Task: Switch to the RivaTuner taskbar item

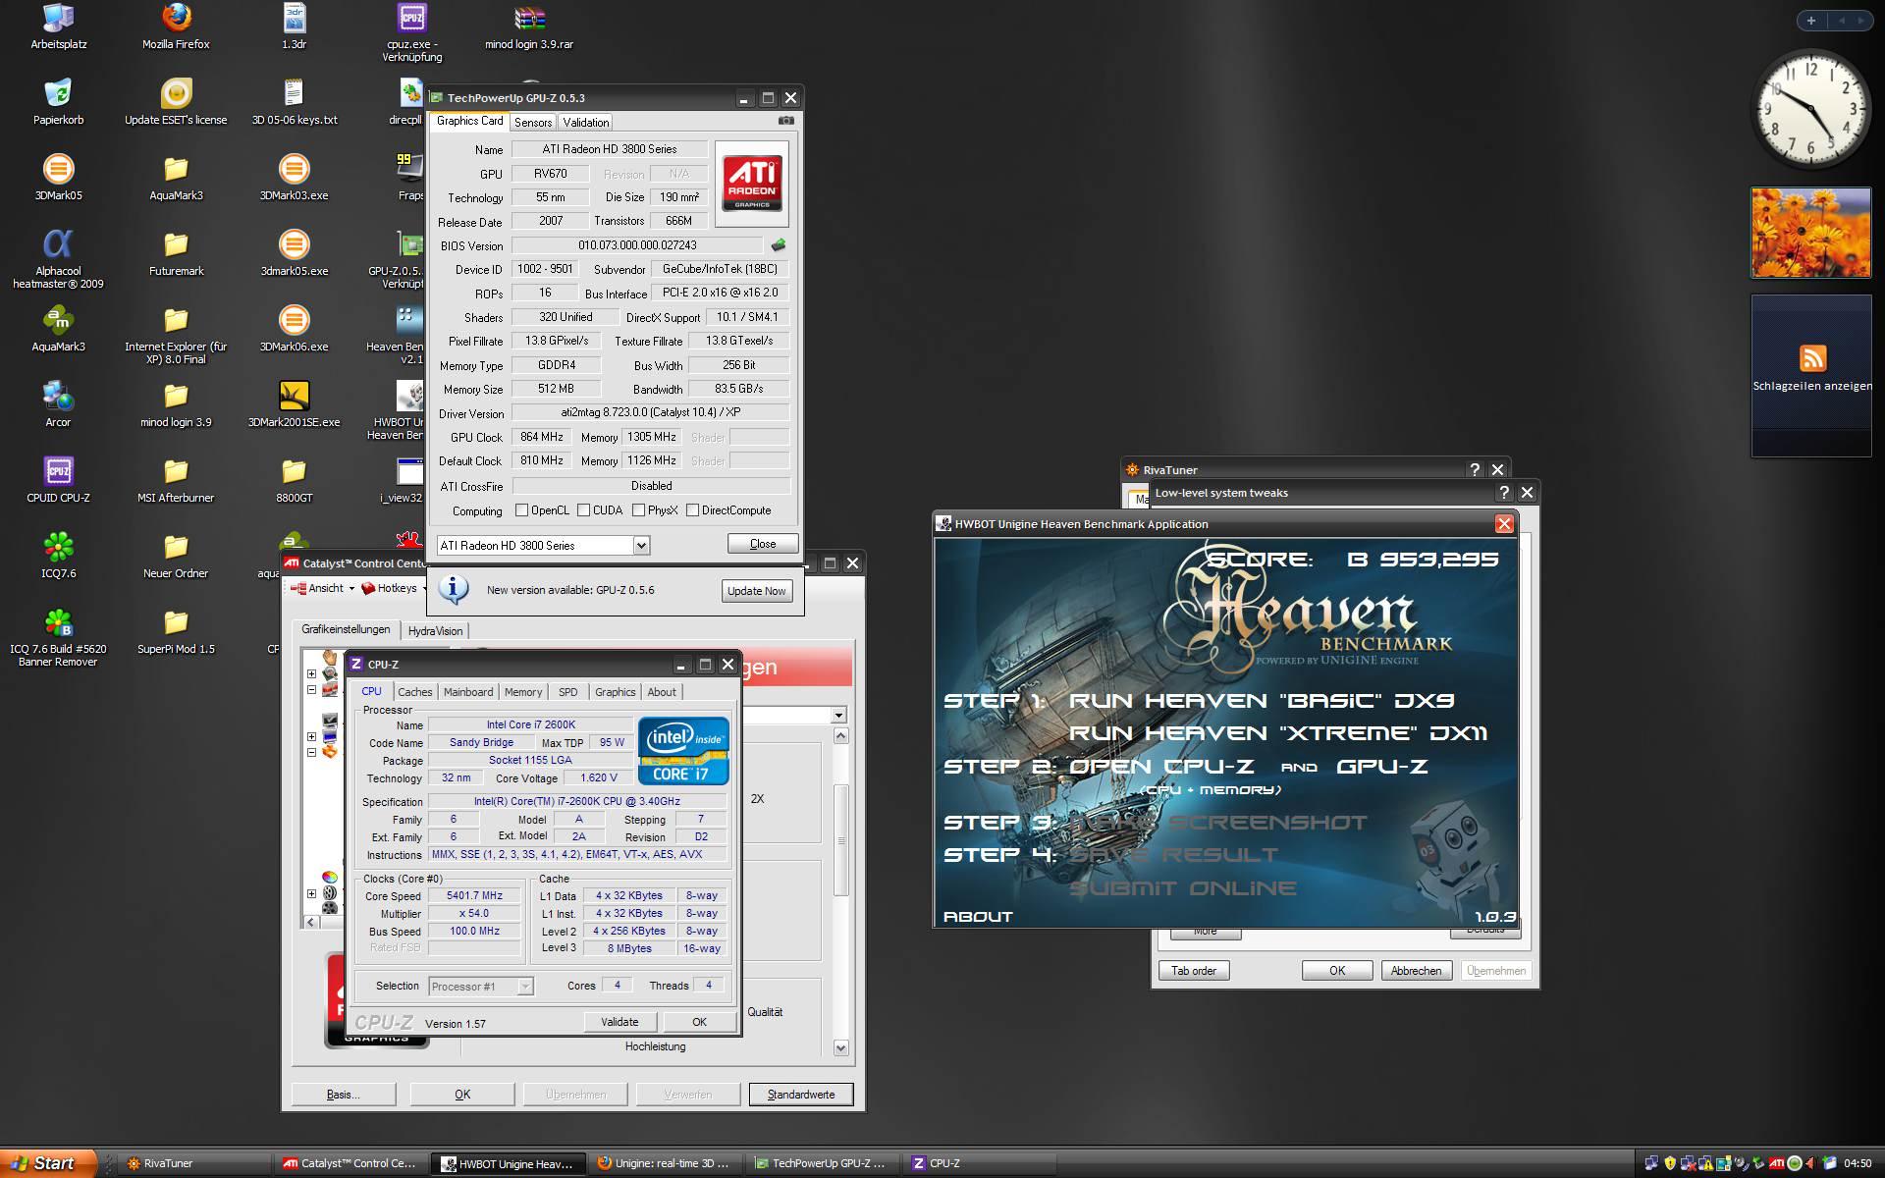Action: (192, 1163)
